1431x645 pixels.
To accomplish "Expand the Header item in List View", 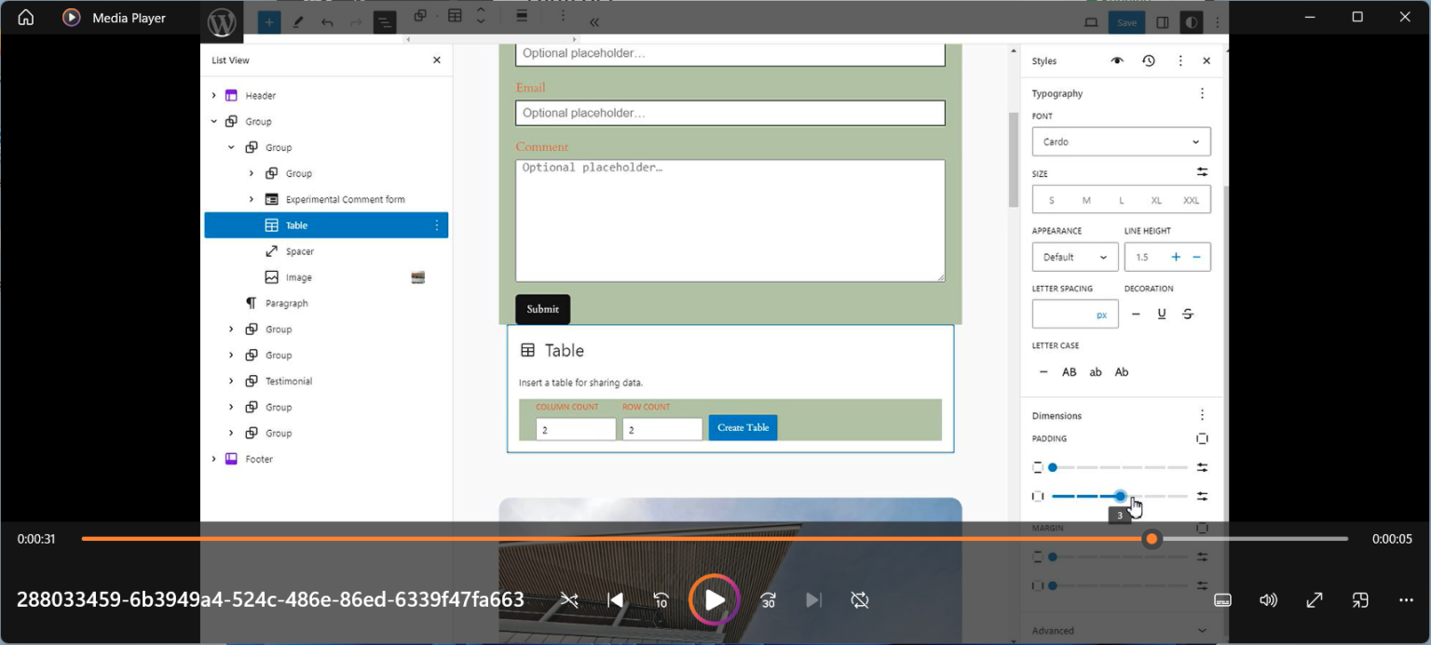I will click(213, 96).
